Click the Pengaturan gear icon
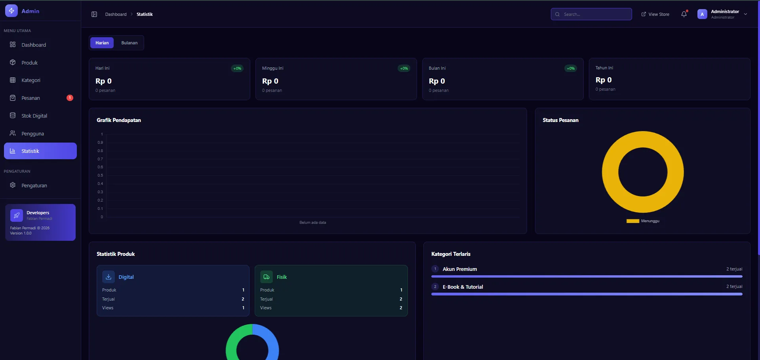Screen dimensions: 760x360 point(13,185)
